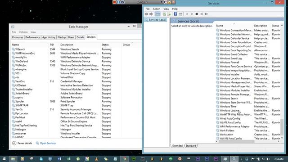Click the Services window horizontal scrollbar thumb

pos(236,142)
